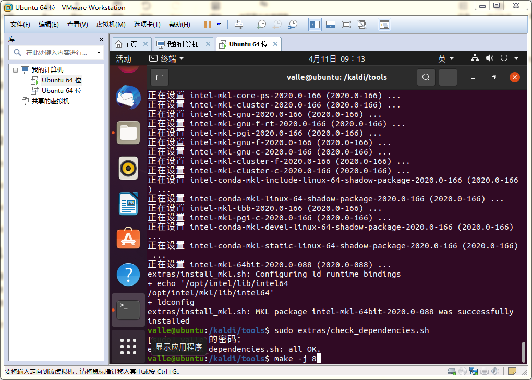Image resolution: width=532 pixels, height=380 pixels.
Task: Open the message log note icon
Action: [512, 371]
